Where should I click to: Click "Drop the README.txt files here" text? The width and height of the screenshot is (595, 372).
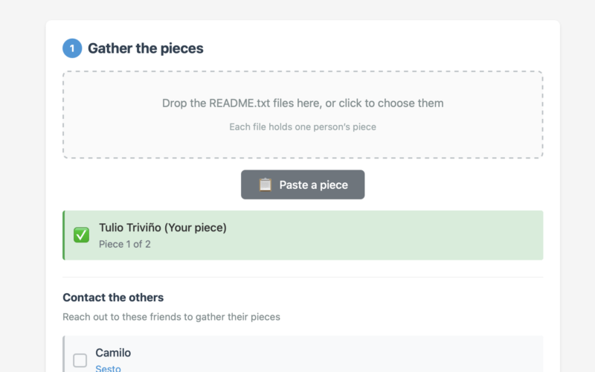click(303, 103)
